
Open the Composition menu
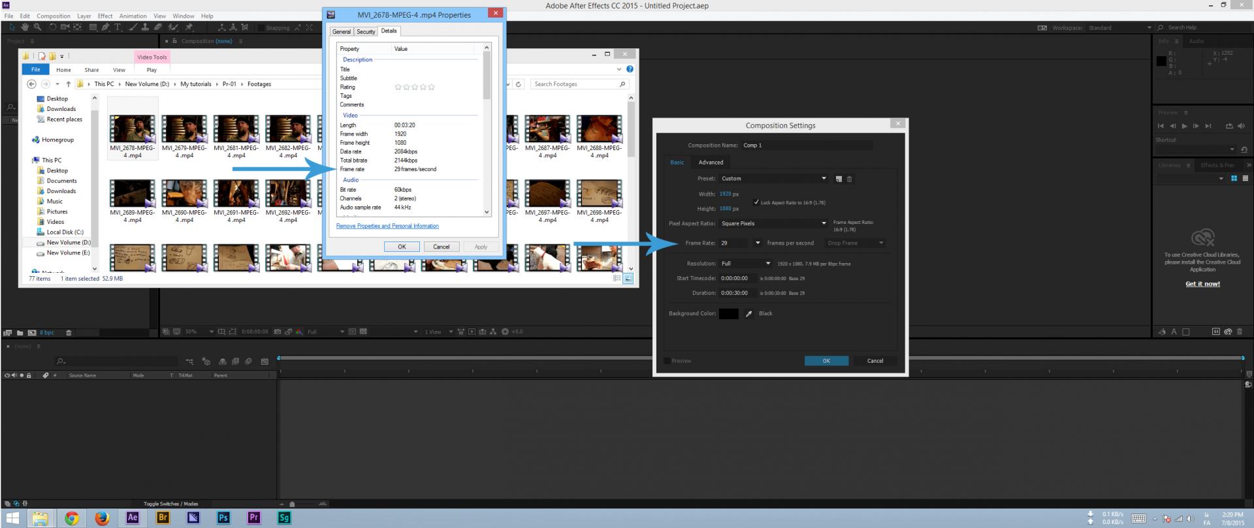(54, 16)
